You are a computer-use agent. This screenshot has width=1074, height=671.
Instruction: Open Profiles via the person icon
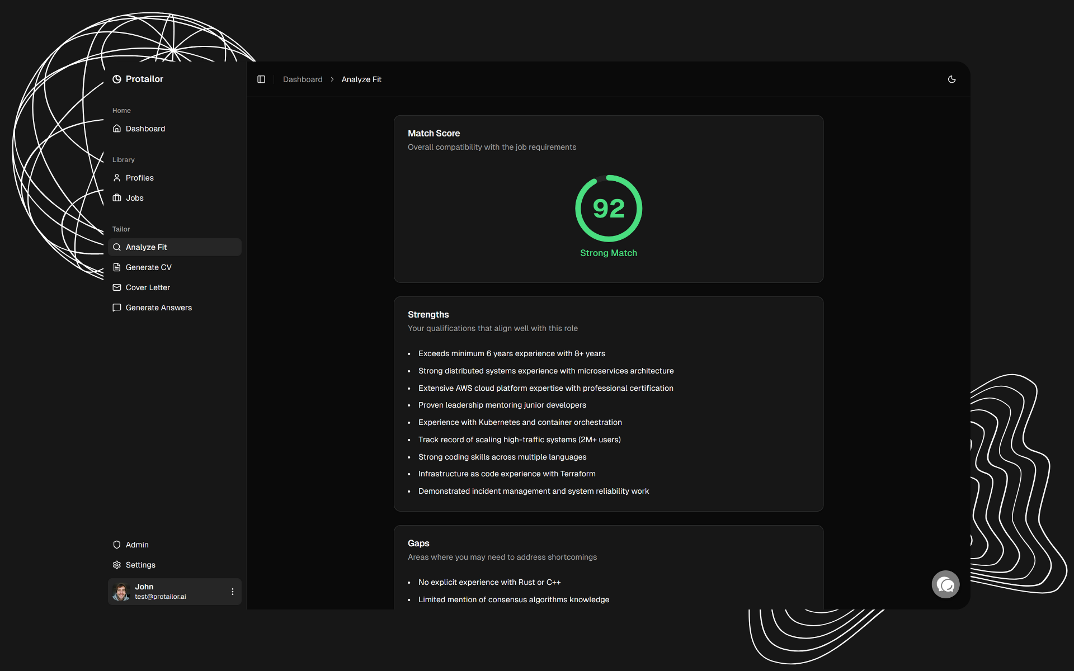[116, 177]
